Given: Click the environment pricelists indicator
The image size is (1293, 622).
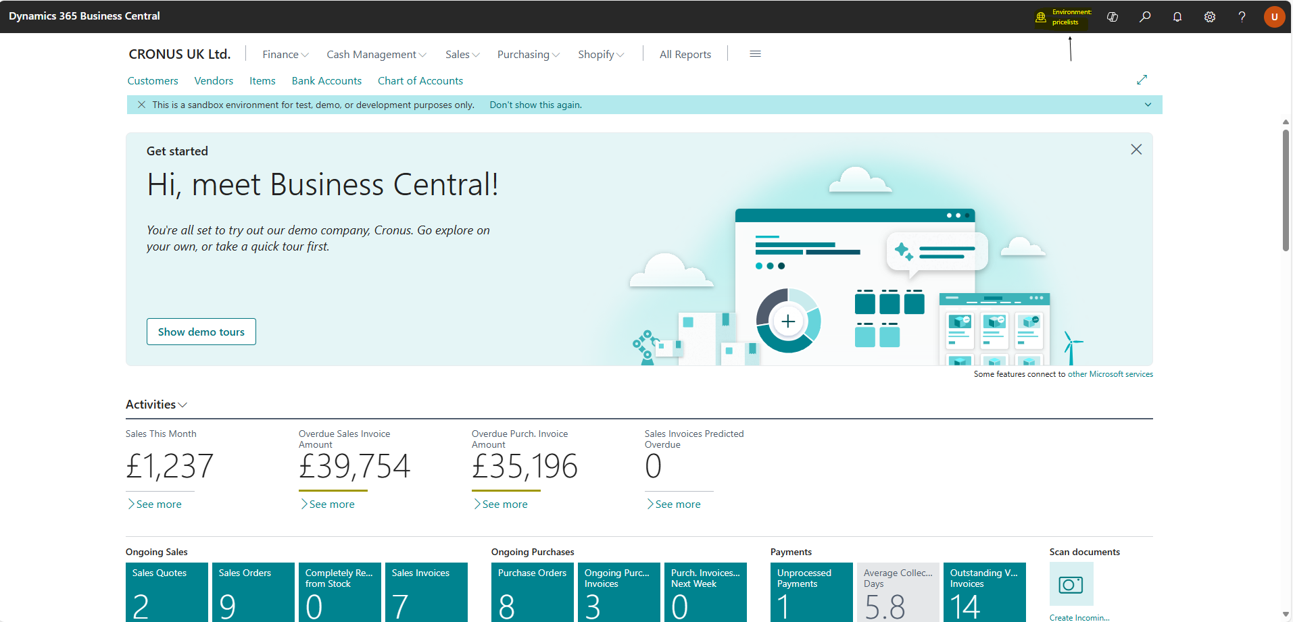Looking at the screenshot, I should [x=1064, y=17].
